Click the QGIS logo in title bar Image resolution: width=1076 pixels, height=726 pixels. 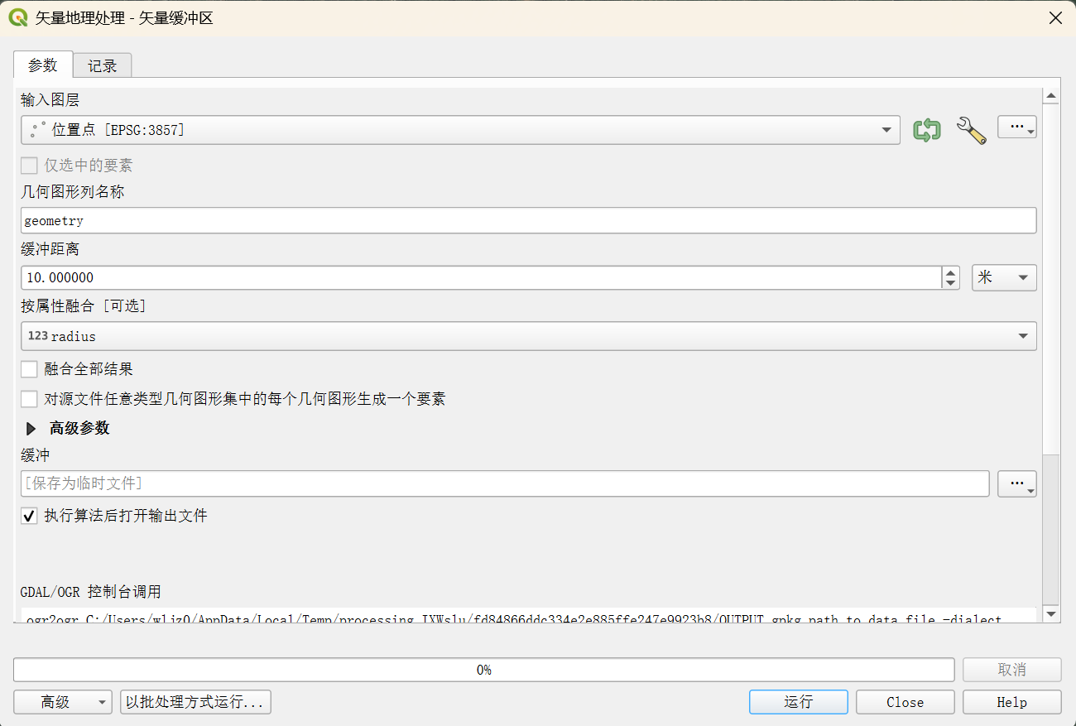[17, 17]
